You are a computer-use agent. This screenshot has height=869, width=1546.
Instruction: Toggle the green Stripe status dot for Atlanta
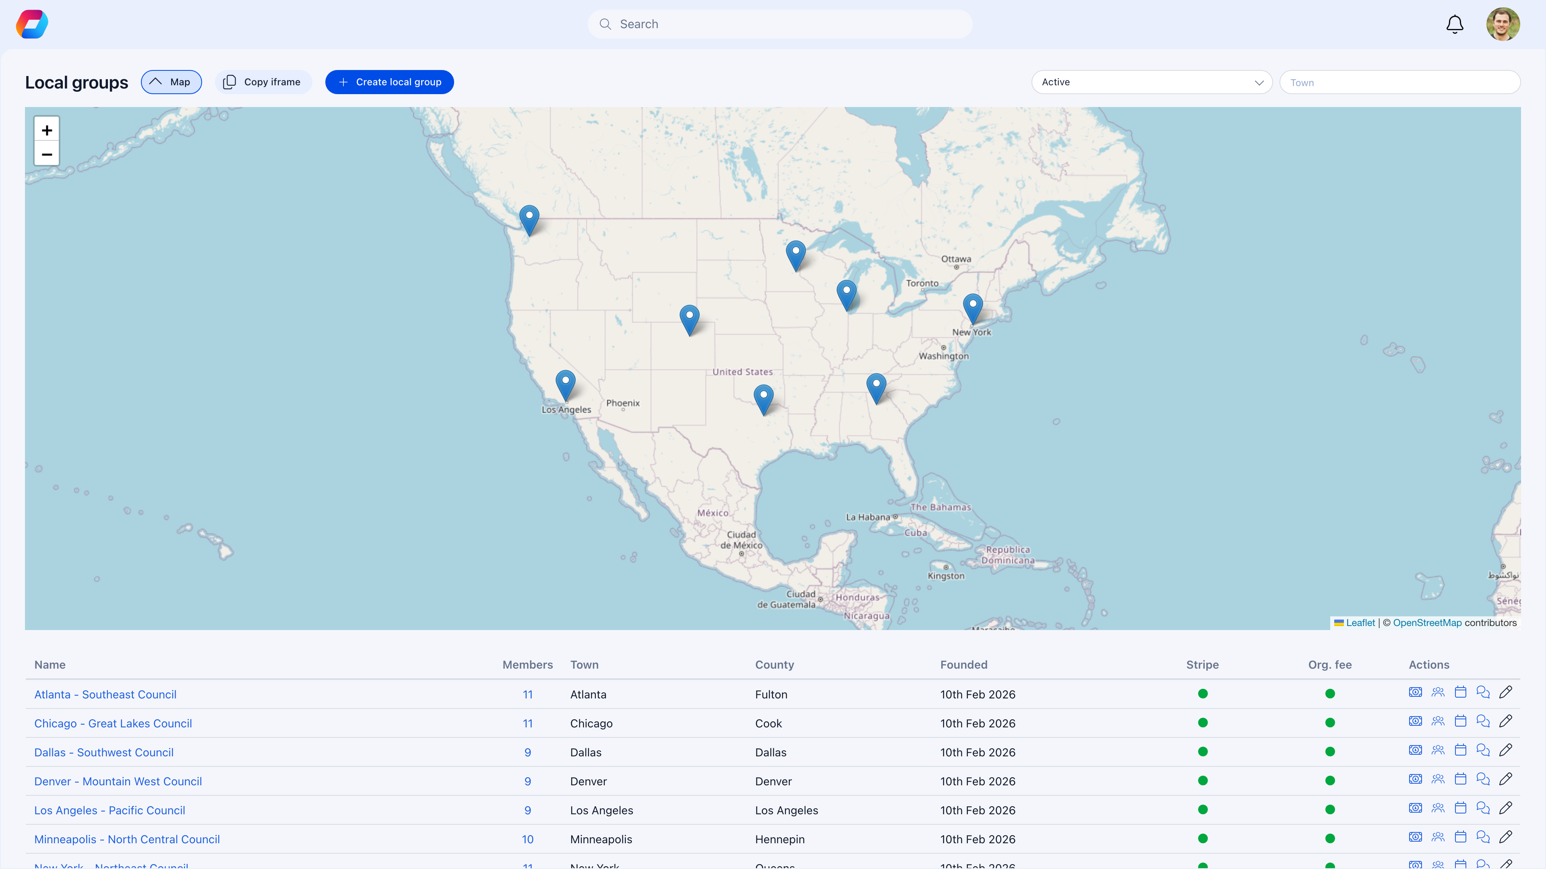click(x=1203, y=693)
